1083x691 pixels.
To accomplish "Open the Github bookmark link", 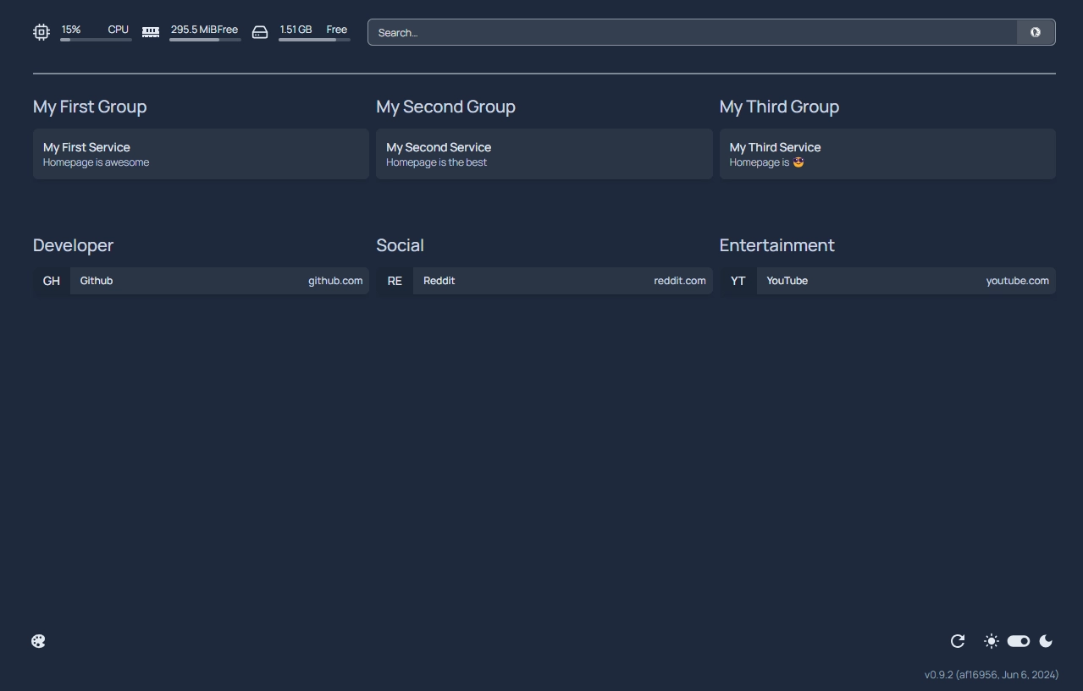I will coord(201,281).
